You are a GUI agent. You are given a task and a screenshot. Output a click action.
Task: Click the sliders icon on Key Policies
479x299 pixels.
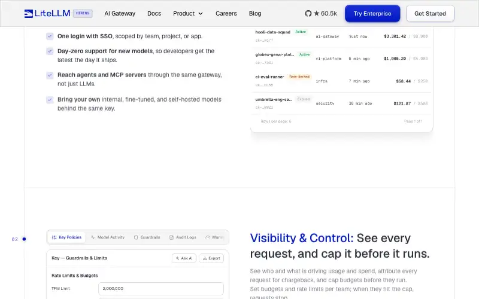[54, 237]
